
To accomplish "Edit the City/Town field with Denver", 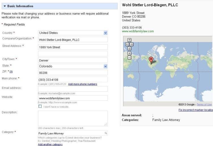I will 73,60.
